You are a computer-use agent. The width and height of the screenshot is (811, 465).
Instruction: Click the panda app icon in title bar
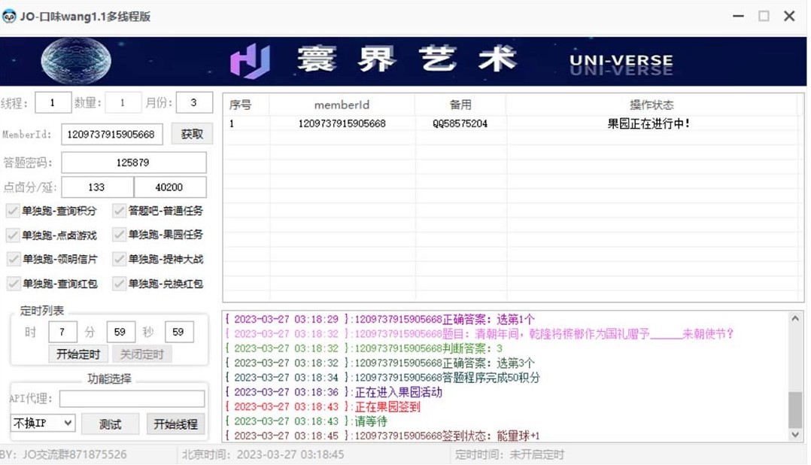point(9,17)
